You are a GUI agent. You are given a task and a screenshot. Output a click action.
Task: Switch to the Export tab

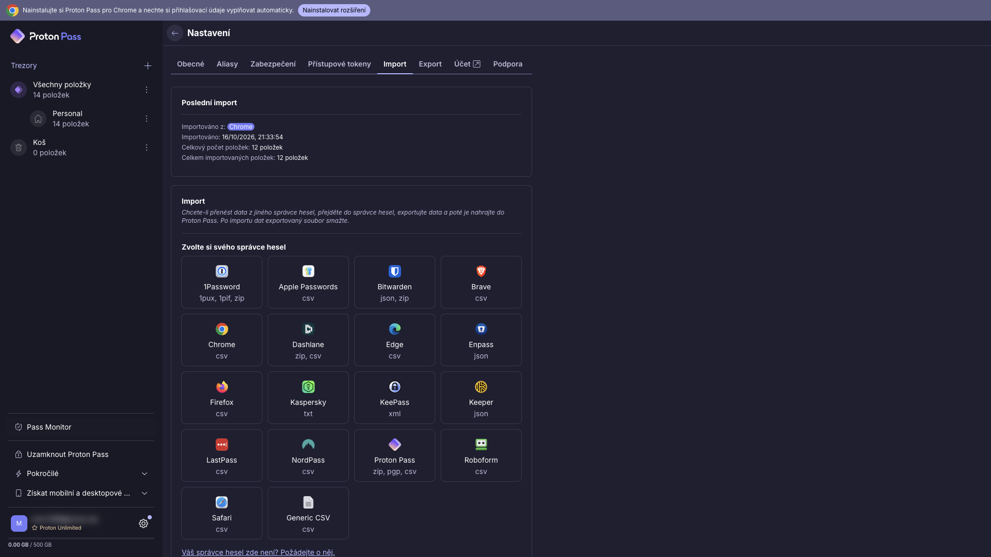click(430, 64)
